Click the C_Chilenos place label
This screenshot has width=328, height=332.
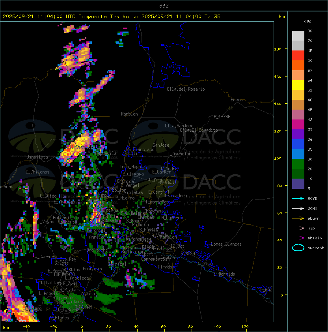coord(37,172)
